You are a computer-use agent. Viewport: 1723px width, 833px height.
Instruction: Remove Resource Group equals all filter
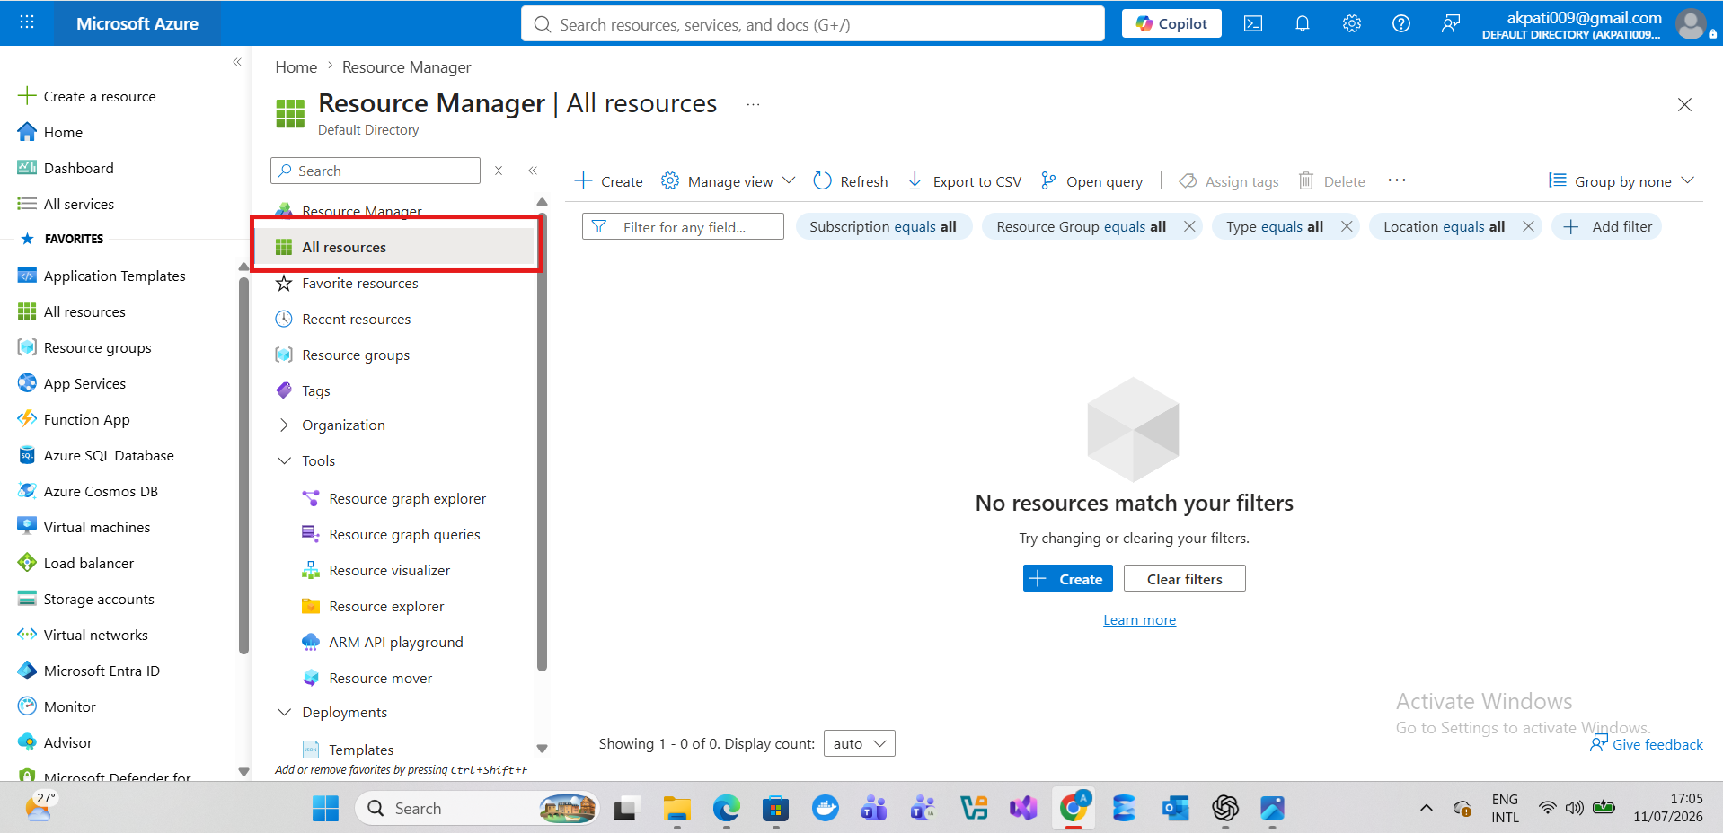coord(1189,226)
